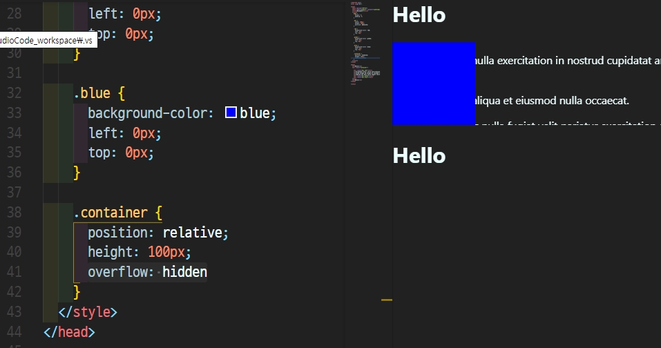Place cursor after overflow hidden value
The image size is (661, 348).
[207, 272]
